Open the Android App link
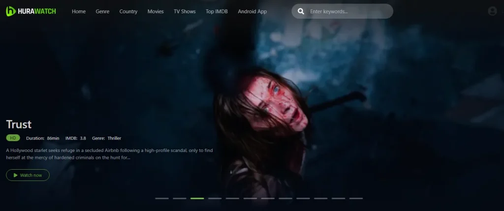 point(252,11)
